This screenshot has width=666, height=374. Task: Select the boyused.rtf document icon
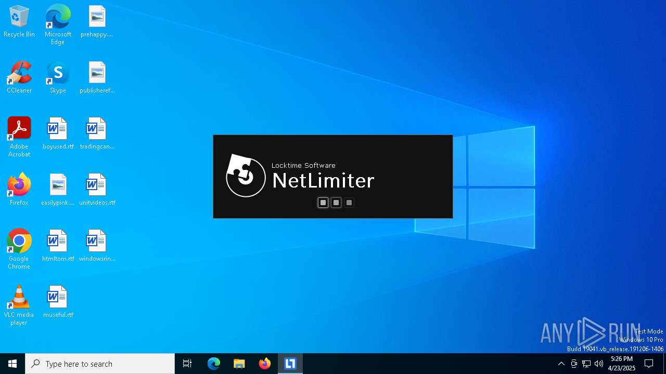(58, 134)
